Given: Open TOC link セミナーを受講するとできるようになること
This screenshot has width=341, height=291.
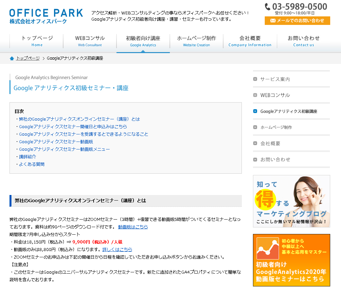Looking at the screenshot, I should (x=83, y=134).
